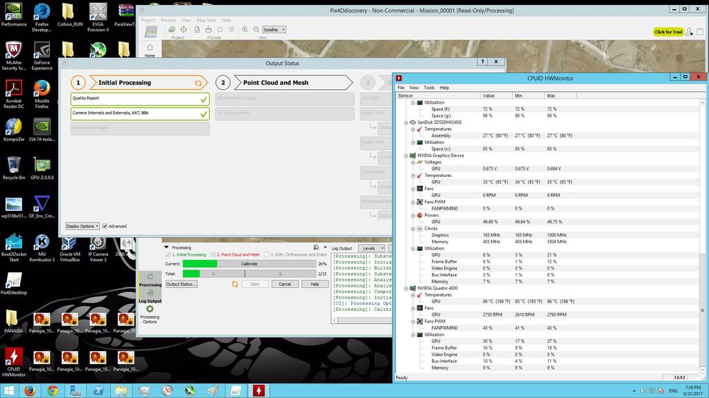This screenshot has height=398, width=709.
Task: Open the Processing Options gear icon
Action: pos(150,309)
